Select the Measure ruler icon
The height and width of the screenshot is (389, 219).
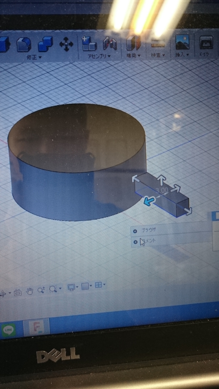coord(158,43)
